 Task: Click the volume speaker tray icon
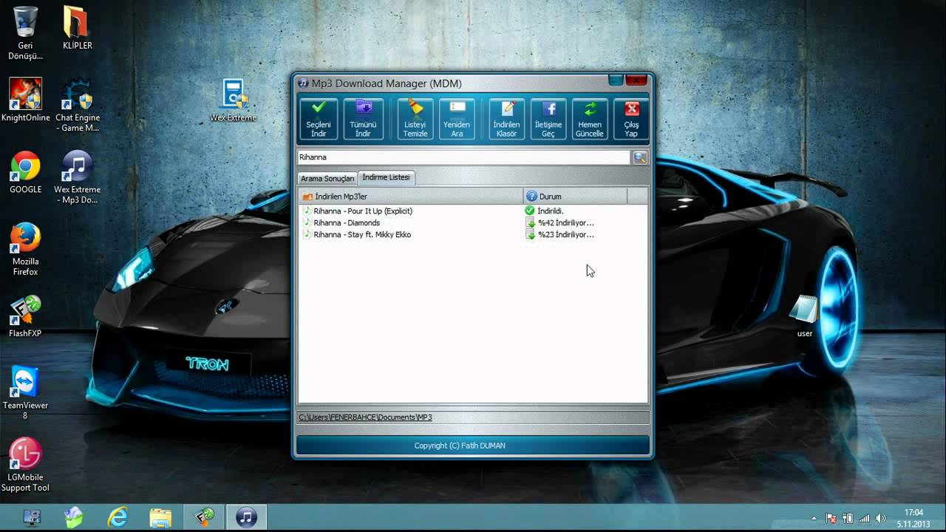(x=880, y=519)
